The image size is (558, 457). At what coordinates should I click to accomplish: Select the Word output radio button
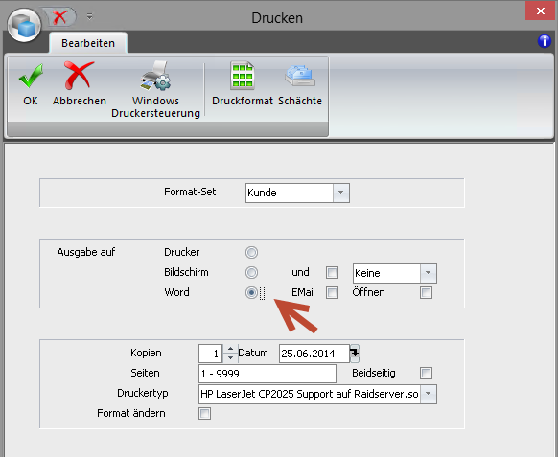(x=251, y=292)
